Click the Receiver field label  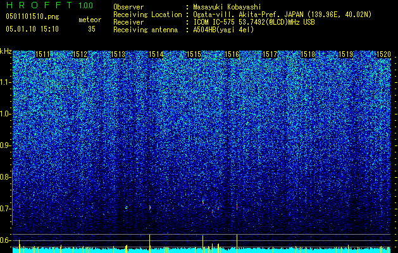coord(128,22)
